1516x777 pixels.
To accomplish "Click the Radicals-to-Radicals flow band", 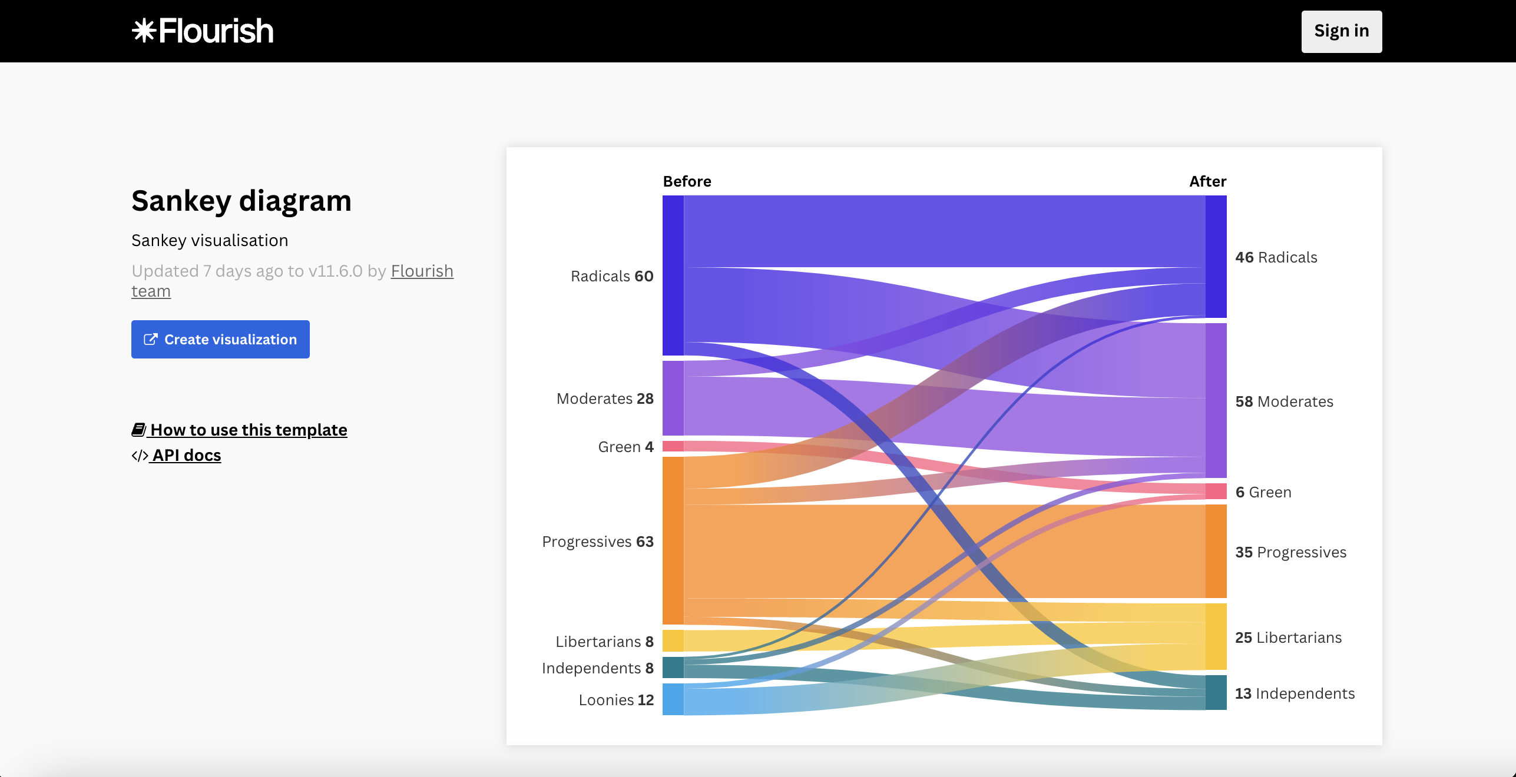I will point(945,231).
